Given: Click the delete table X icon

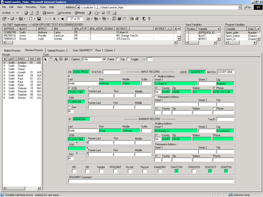Looking at the screenshot, I should (104, 19).
